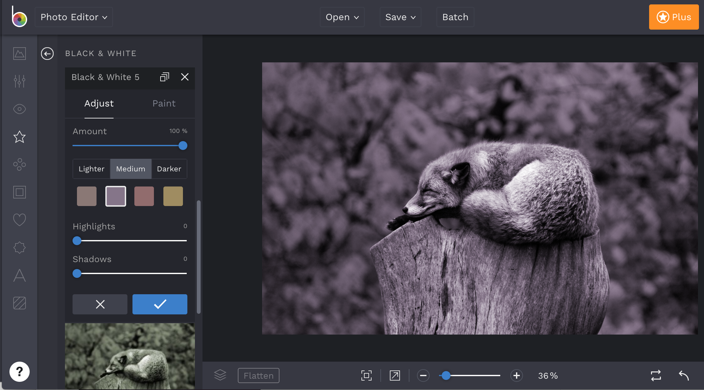704x390 pixels.
Task: Select the Lighter tone option
Action: tap(91, 169)
